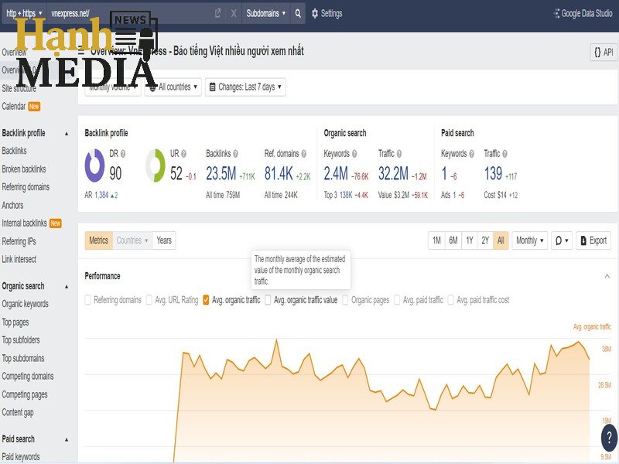Collapse the Organic search sidebar section
Image resolution: width=619 pixels, height=464 pixels.
click(67, 286)
